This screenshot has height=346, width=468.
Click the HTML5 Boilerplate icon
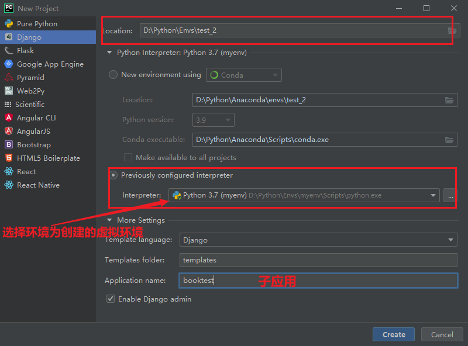coord(9,158)
